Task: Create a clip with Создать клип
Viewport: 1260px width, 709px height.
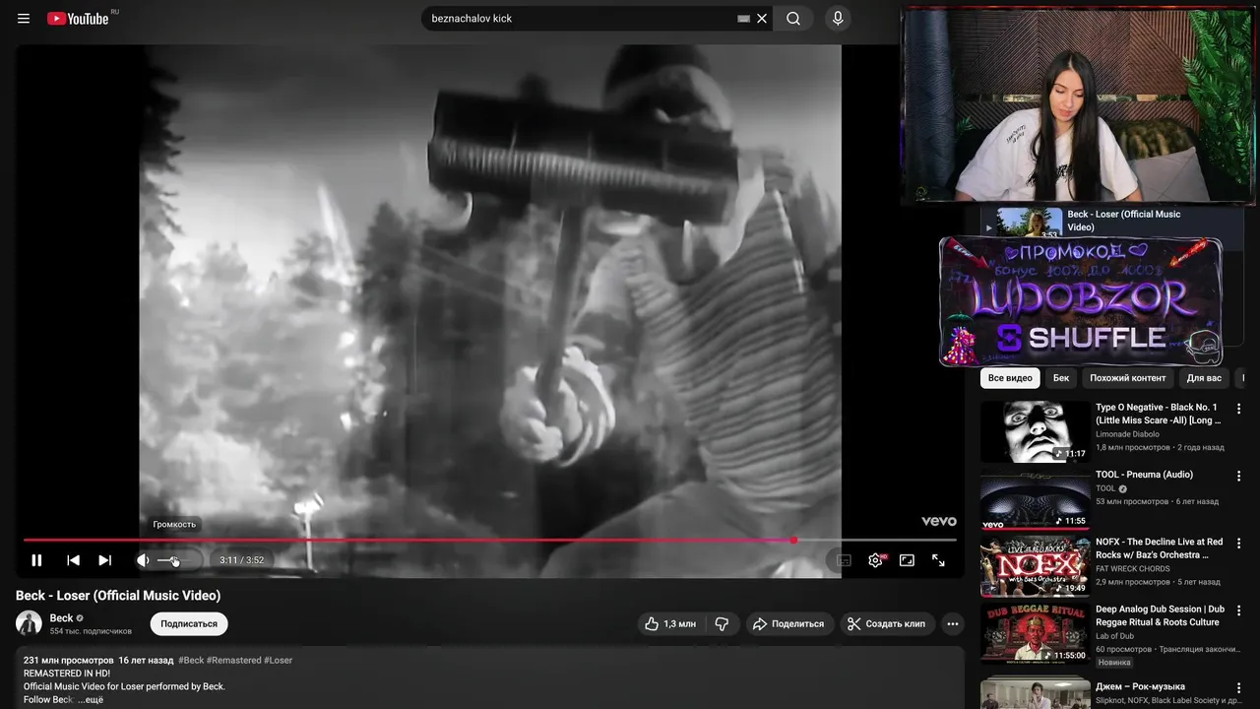Action: [x=887, y=623]
